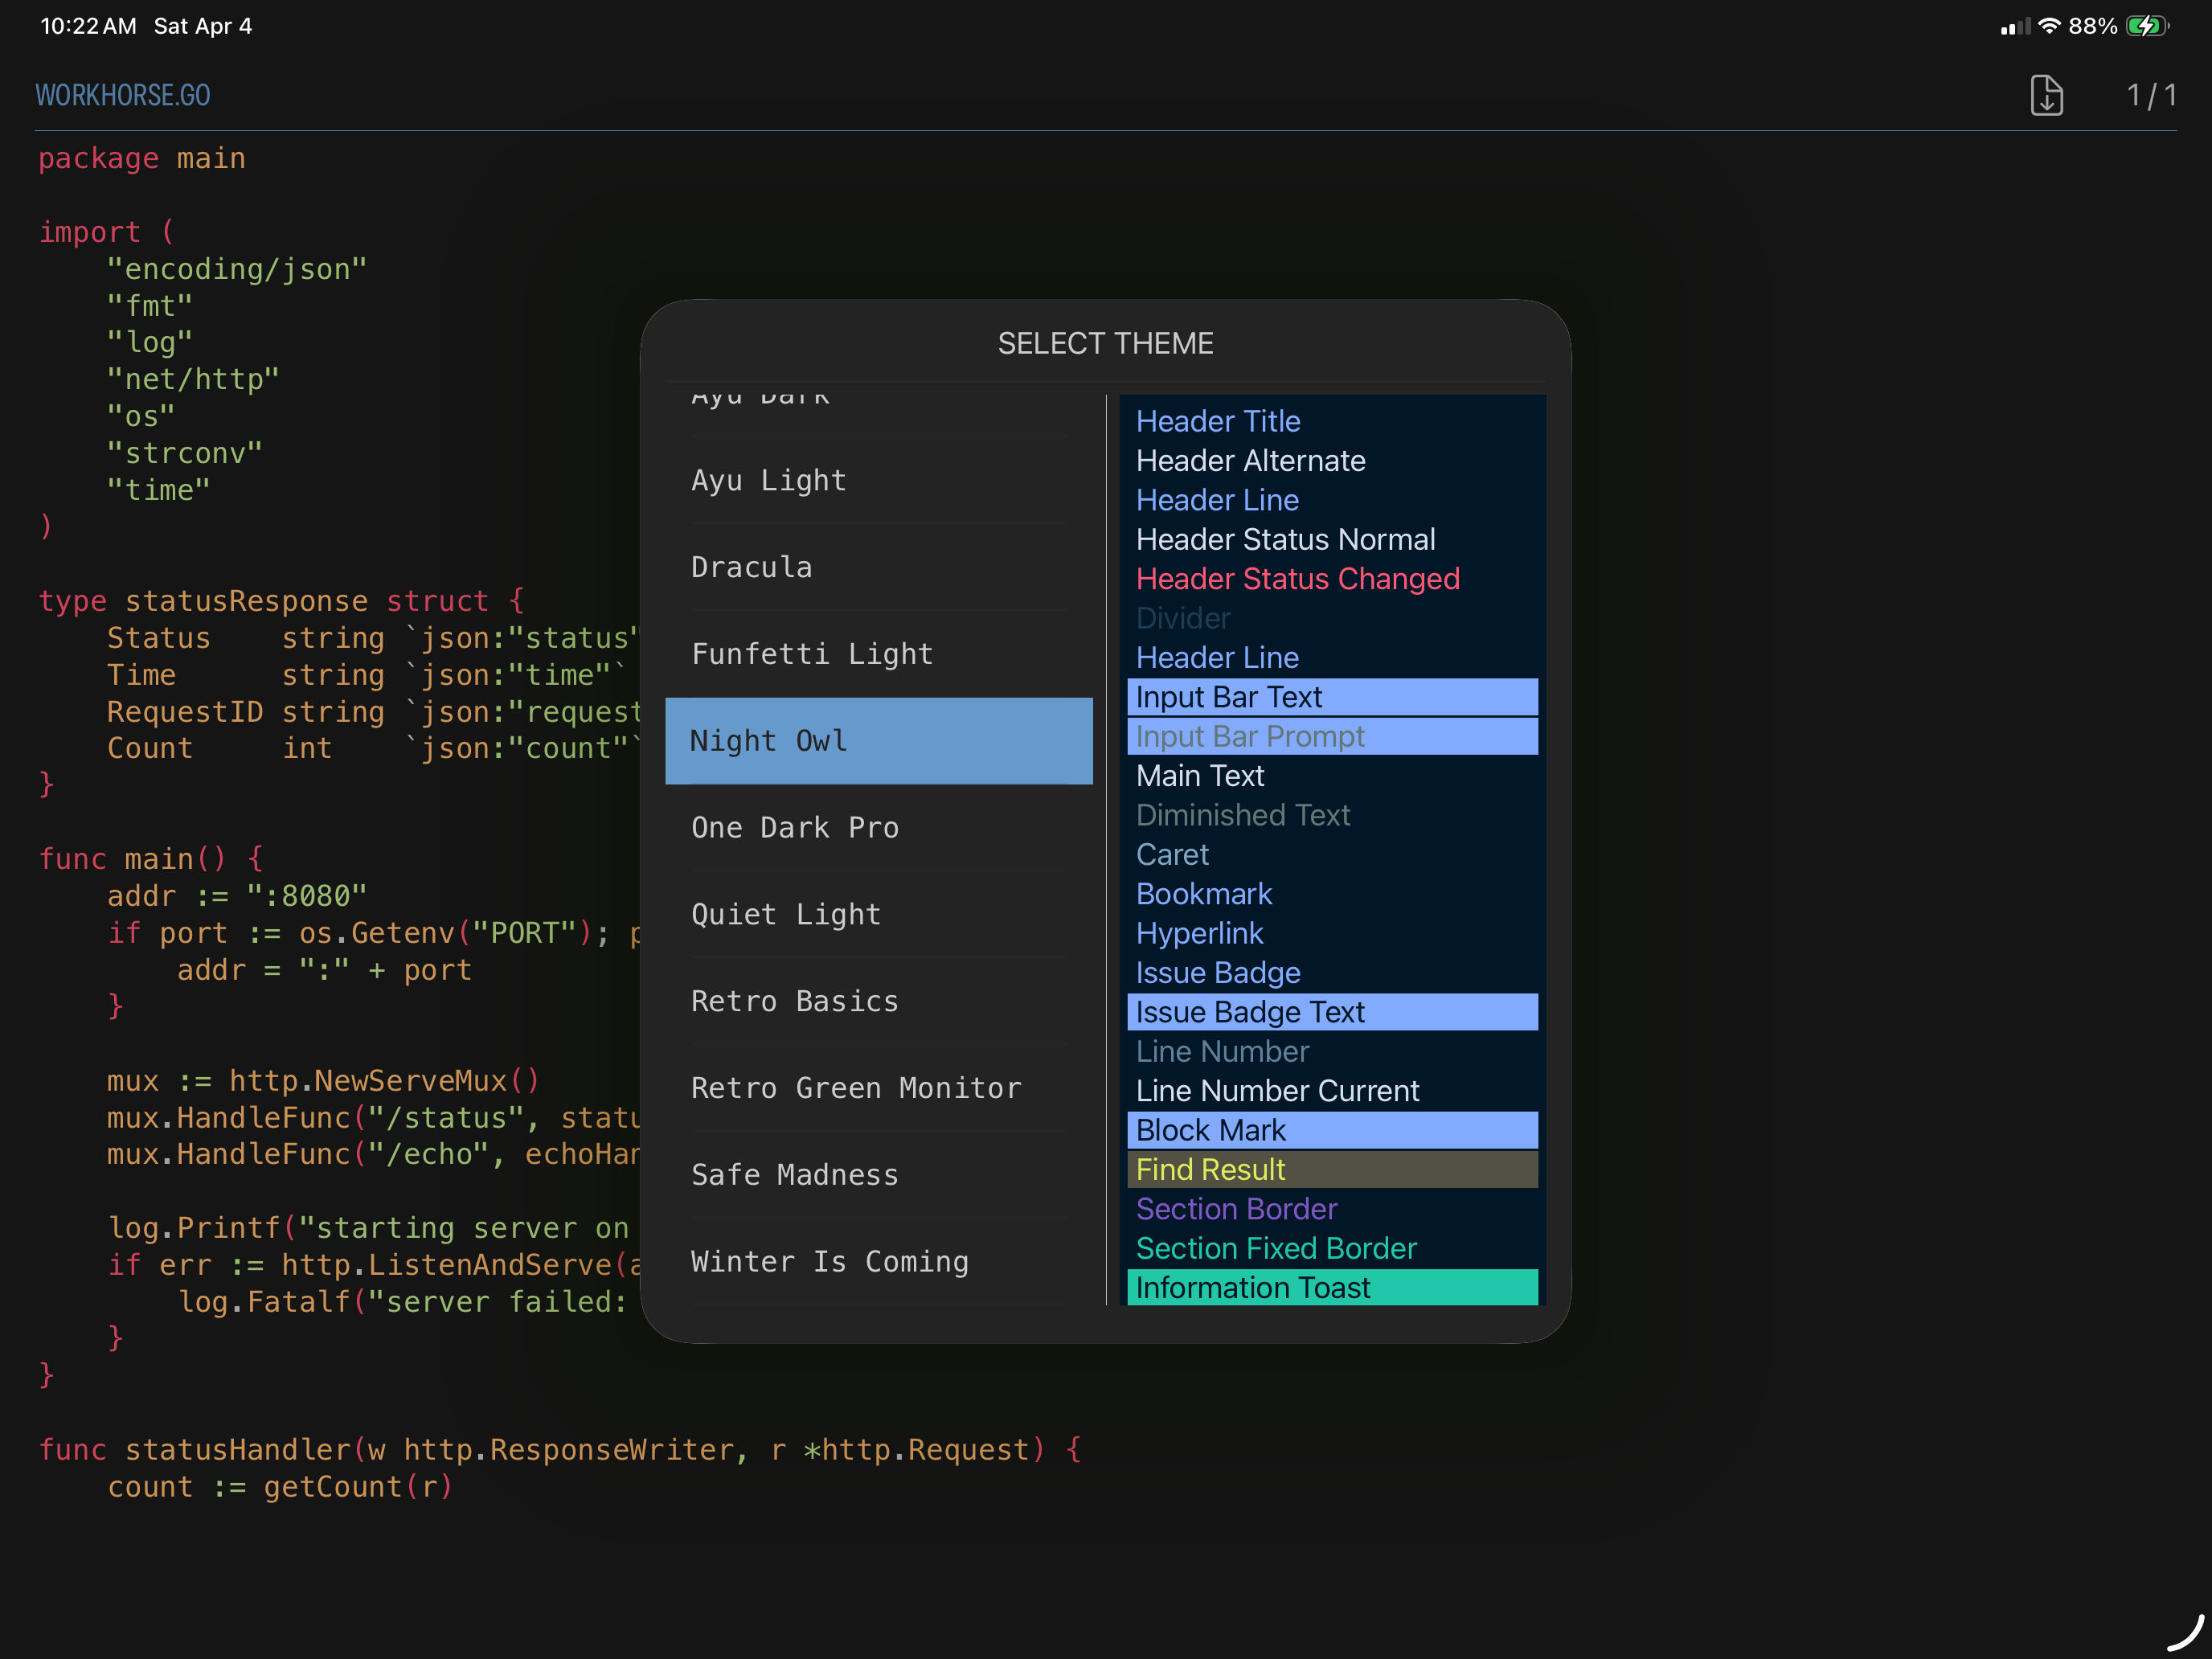The height and width of the screenshot is (1659, 2212).
Task: Tap the 1 / 1 page indicator
Action: coord(2151,95)
